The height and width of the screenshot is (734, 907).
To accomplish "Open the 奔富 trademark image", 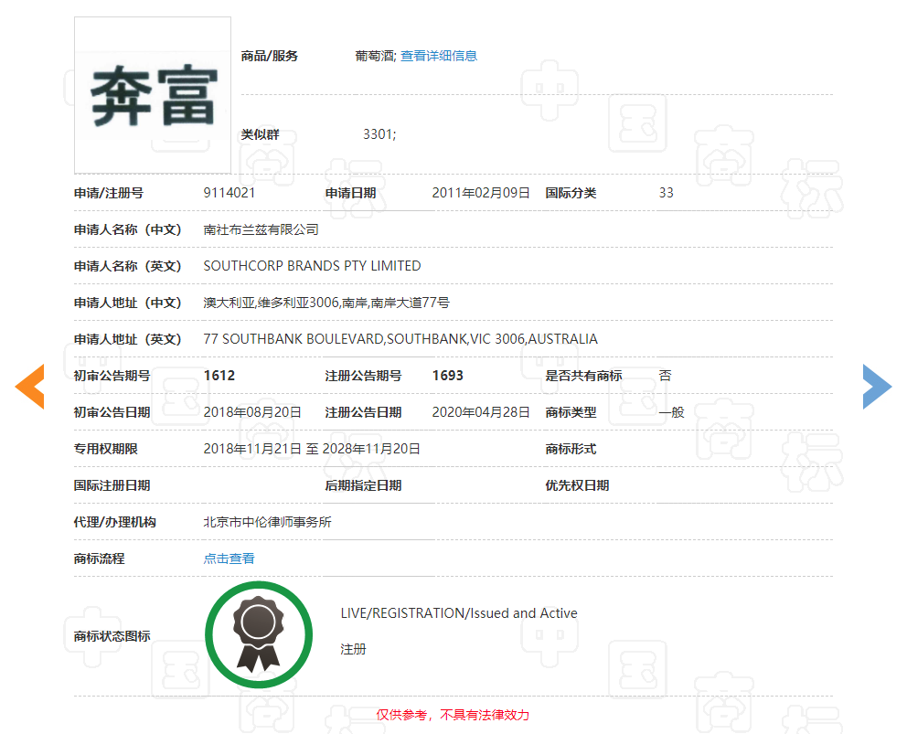I will [153, 95].
